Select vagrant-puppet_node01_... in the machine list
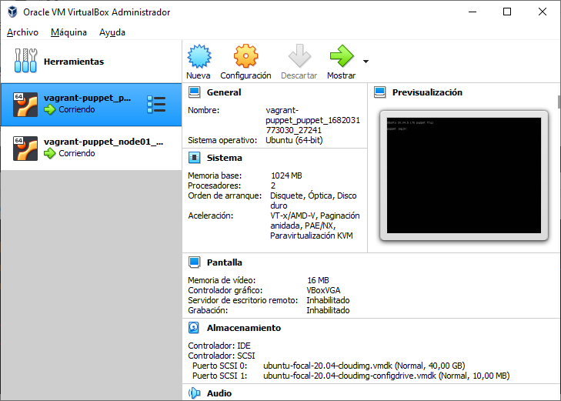Viewport: 561px width, 401px height. (92, 148)
